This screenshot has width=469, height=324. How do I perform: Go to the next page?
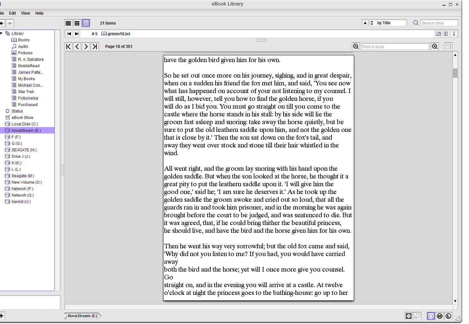86,46
